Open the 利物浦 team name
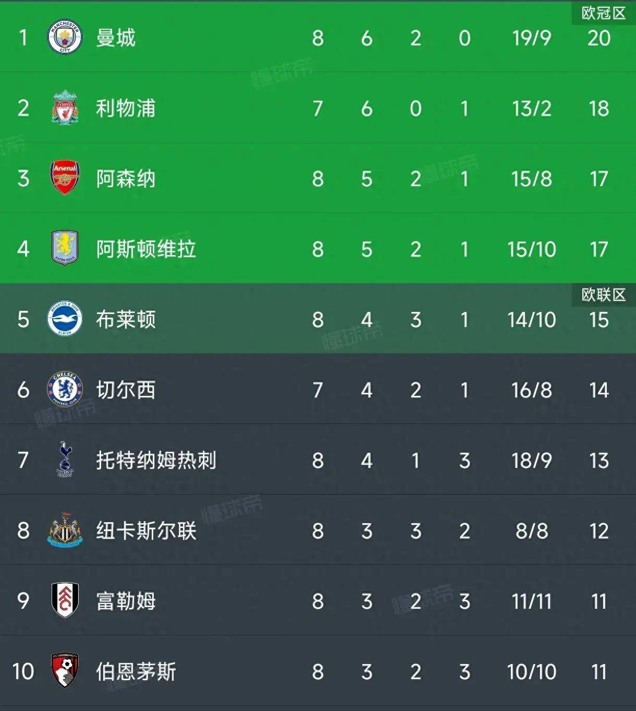The image size is (636, 711). 126,109
